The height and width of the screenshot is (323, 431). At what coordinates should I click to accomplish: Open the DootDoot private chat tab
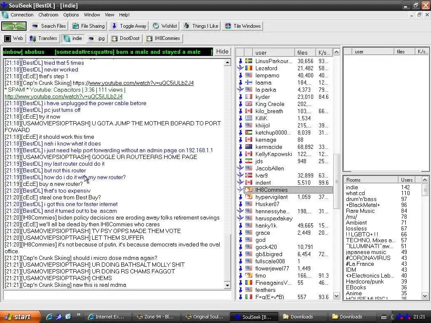[x=125, y=38]
